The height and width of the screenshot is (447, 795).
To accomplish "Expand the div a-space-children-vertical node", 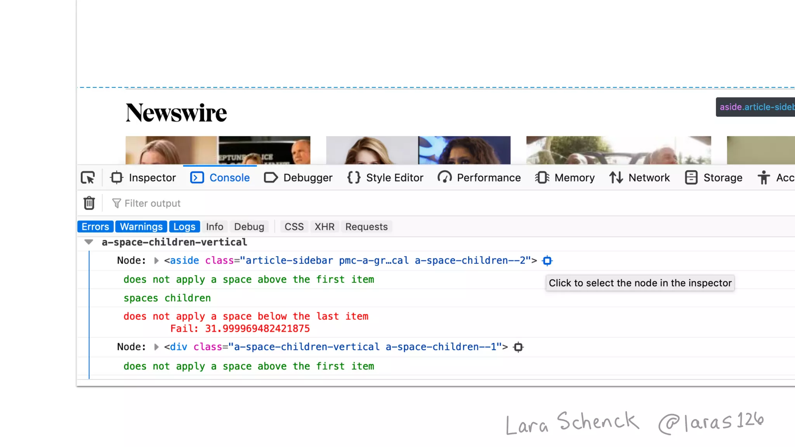I will click(156, 347).
